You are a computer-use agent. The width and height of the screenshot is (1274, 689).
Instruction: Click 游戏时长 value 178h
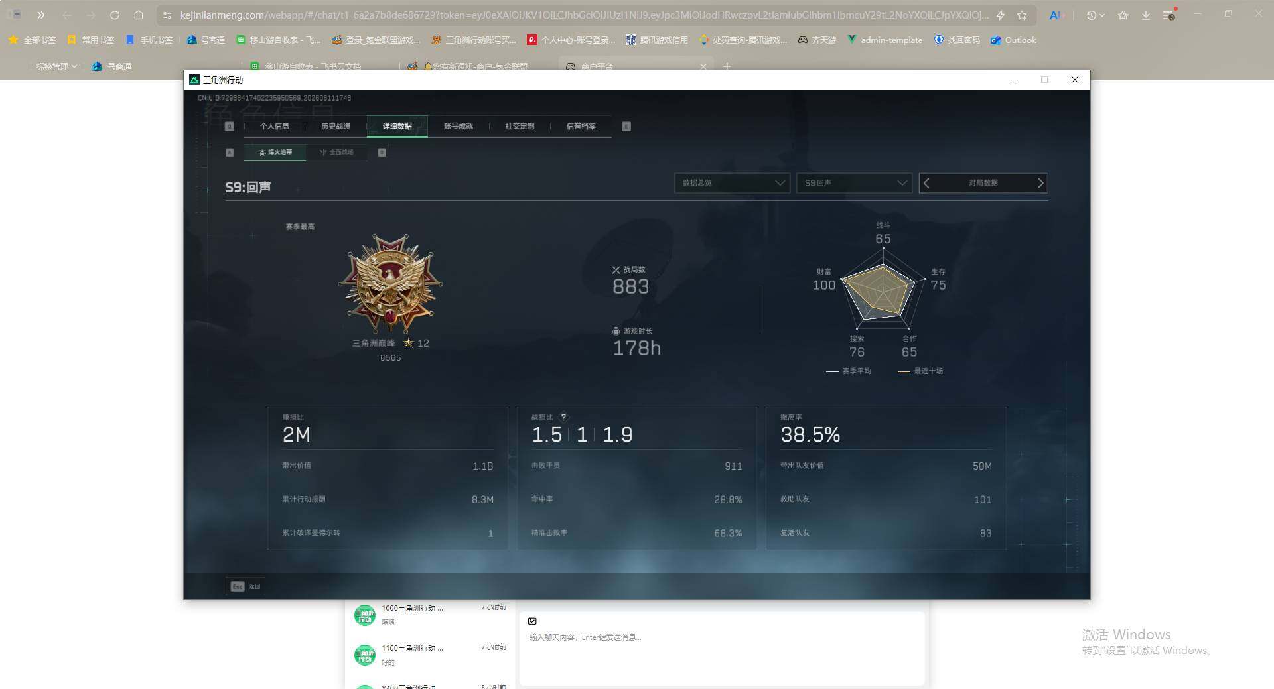636,347
